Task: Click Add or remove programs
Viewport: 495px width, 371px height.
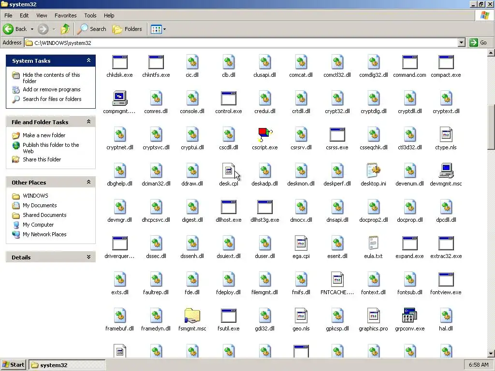Action: 51,89
